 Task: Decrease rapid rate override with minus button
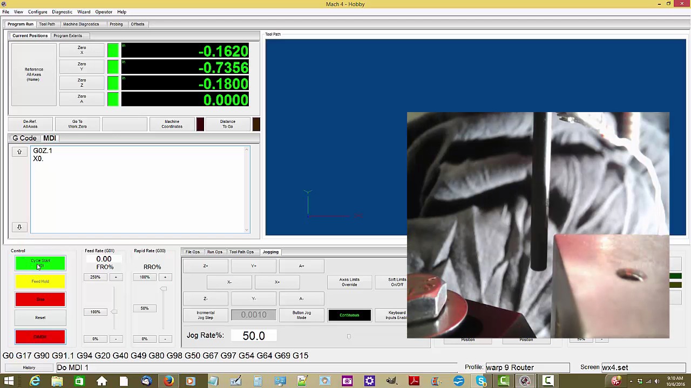pos(165,339)
